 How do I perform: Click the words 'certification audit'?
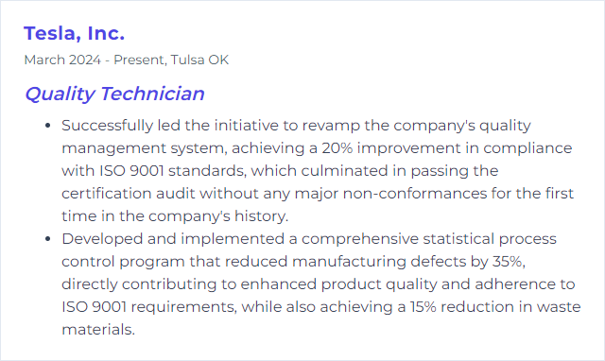(129, 193)
